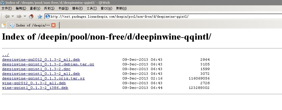
Task: Click the date '09-Dec-2013 02:16'
Action: [x=142, y=78]
